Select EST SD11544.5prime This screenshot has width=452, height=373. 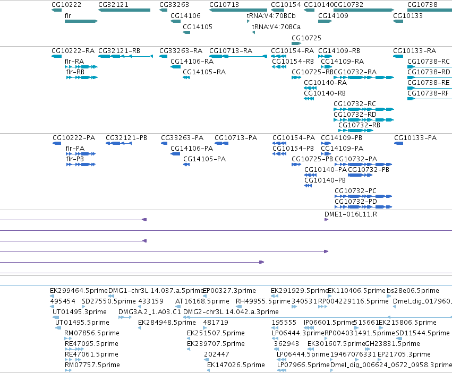pos(423,333)
